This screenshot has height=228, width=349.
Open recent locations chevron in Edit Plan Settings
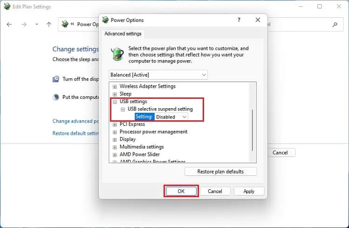[x=37, y=24]
